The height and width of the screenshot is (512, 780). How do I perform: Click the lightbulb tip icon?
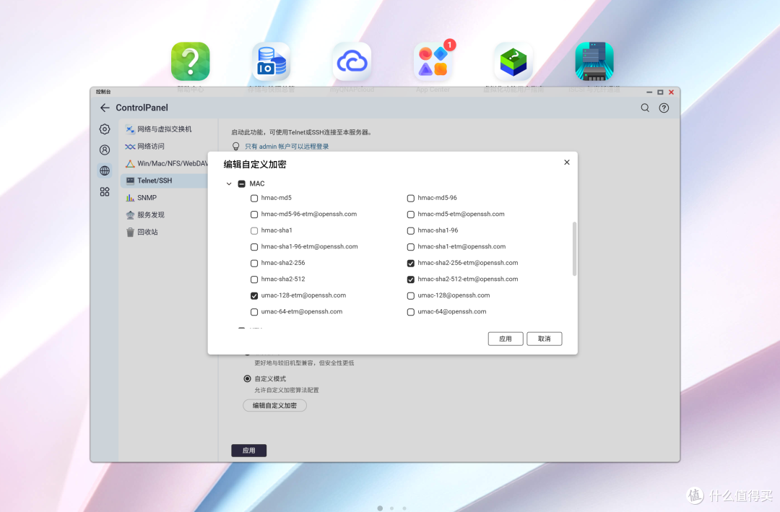235,147
